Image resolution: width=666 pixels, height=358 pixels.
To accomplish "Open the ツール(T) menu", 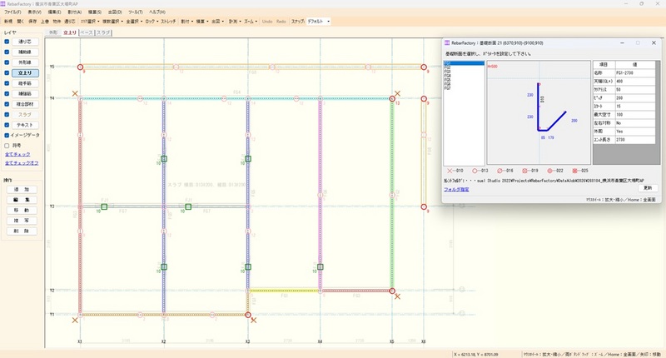I will point(135,12).
